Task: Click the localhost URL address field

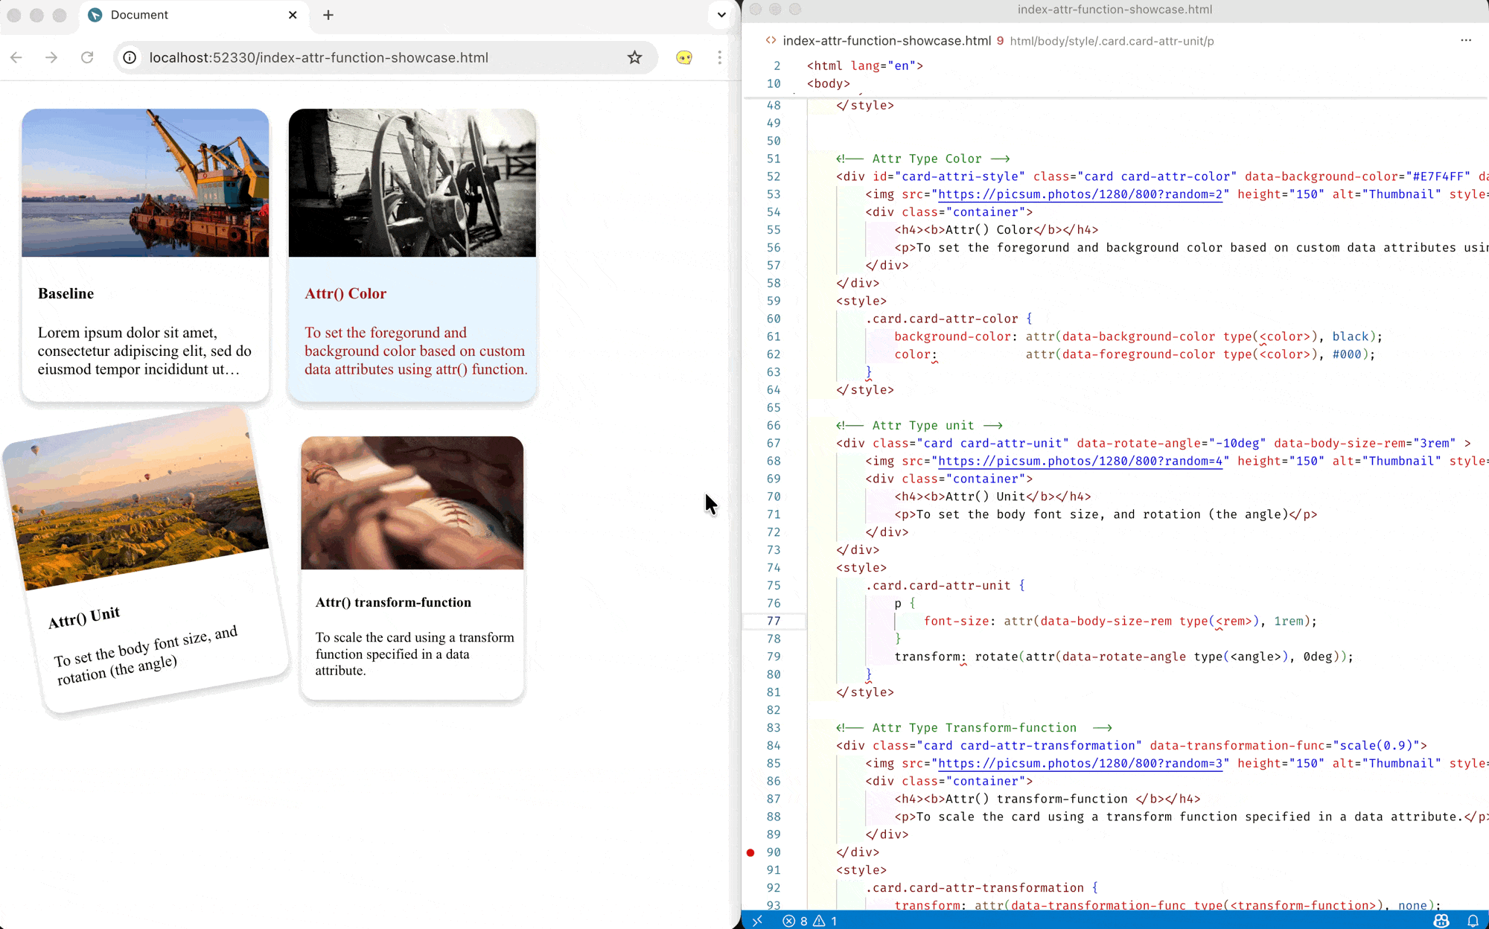Action: click(x=372, y=57)
